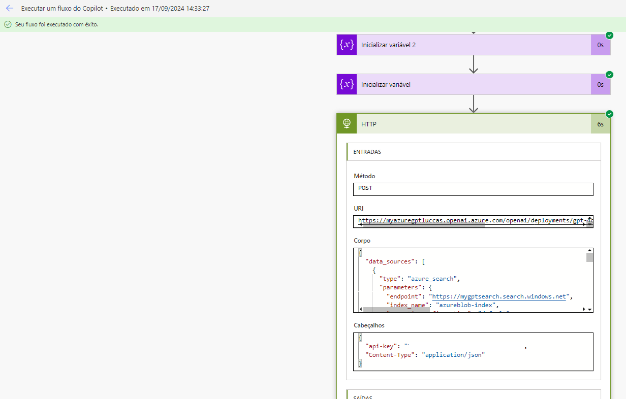Click the HTTP action globe icon
Screen dimensions: 626x400
tap(347, 123)
